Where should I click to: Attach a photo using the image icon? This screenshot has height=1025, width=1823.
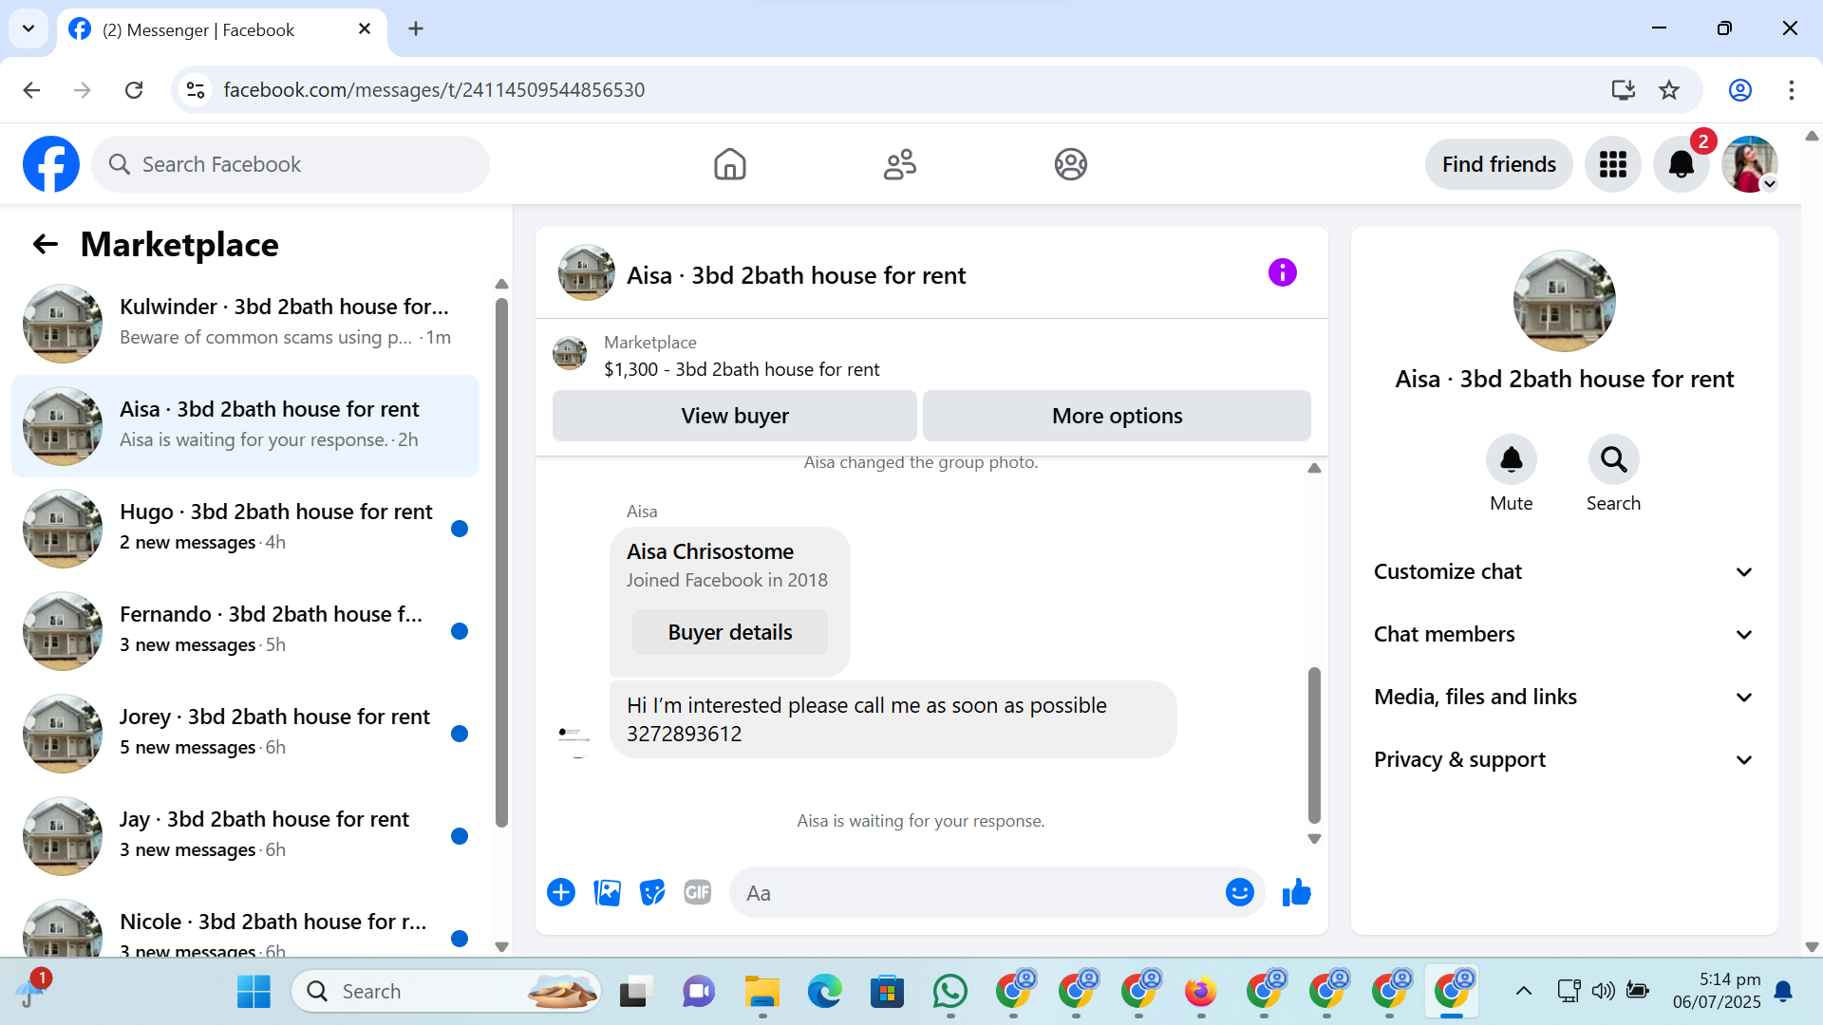coord(607,892)
